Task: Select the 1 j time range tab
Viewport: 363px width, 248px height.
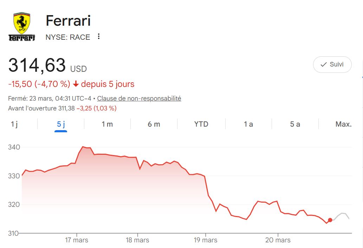Action: 14,124
